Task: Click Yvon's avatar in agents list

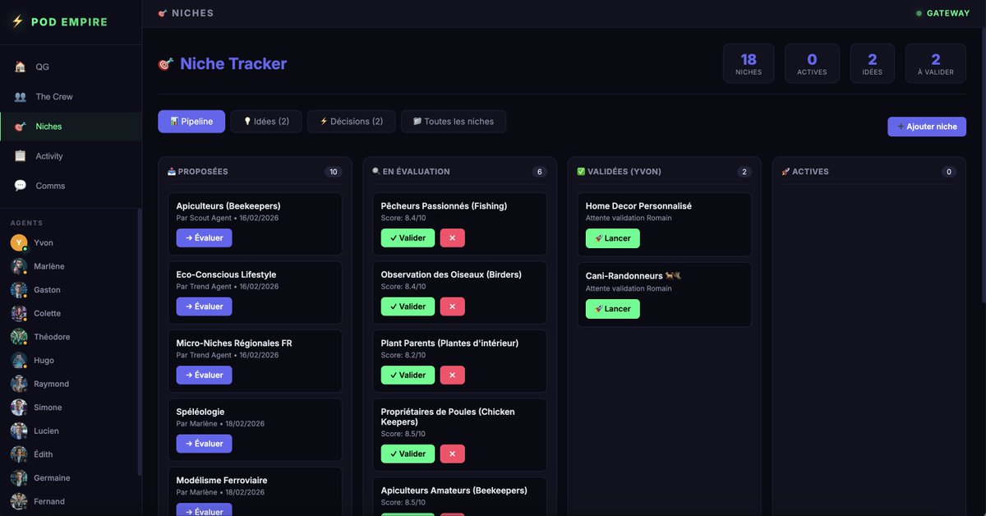Action: (x=19, y=242)
